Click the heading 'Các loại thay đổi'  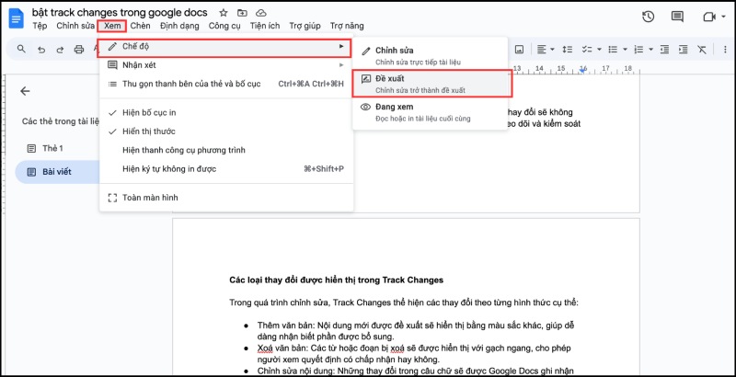click(336, 280)
